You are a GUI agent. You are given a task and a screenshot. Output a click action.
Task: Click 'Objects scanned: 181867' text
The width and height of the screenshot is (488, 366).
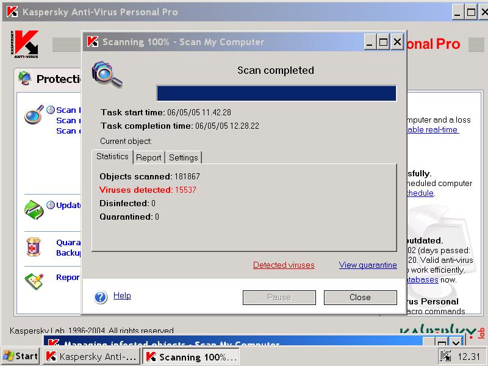[149, 176]
